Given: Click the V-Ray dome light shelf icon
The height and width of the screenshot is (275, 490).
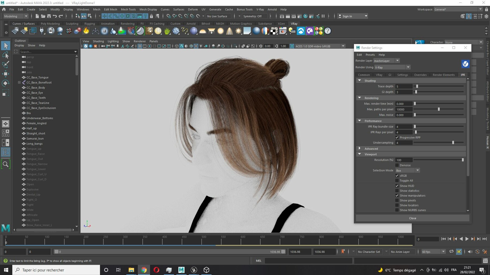Looking at the screenshot, I should [x=203, y=31].
